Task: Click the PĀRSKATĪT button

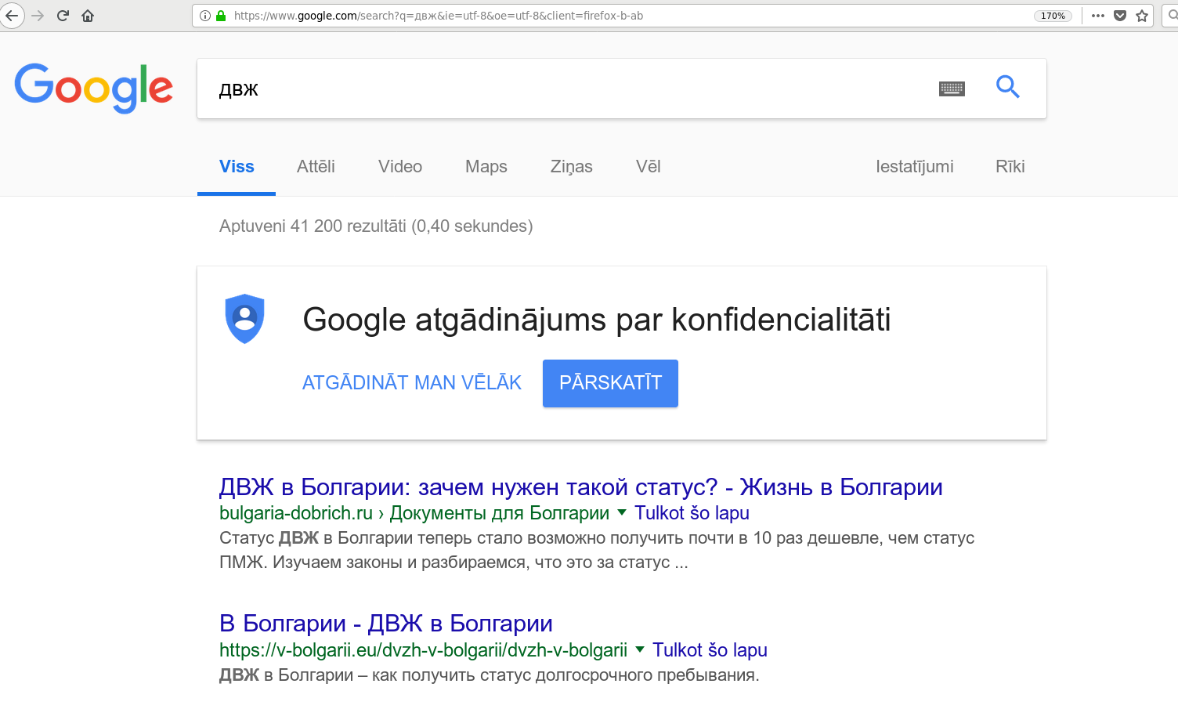Action: tap(610, 383)
